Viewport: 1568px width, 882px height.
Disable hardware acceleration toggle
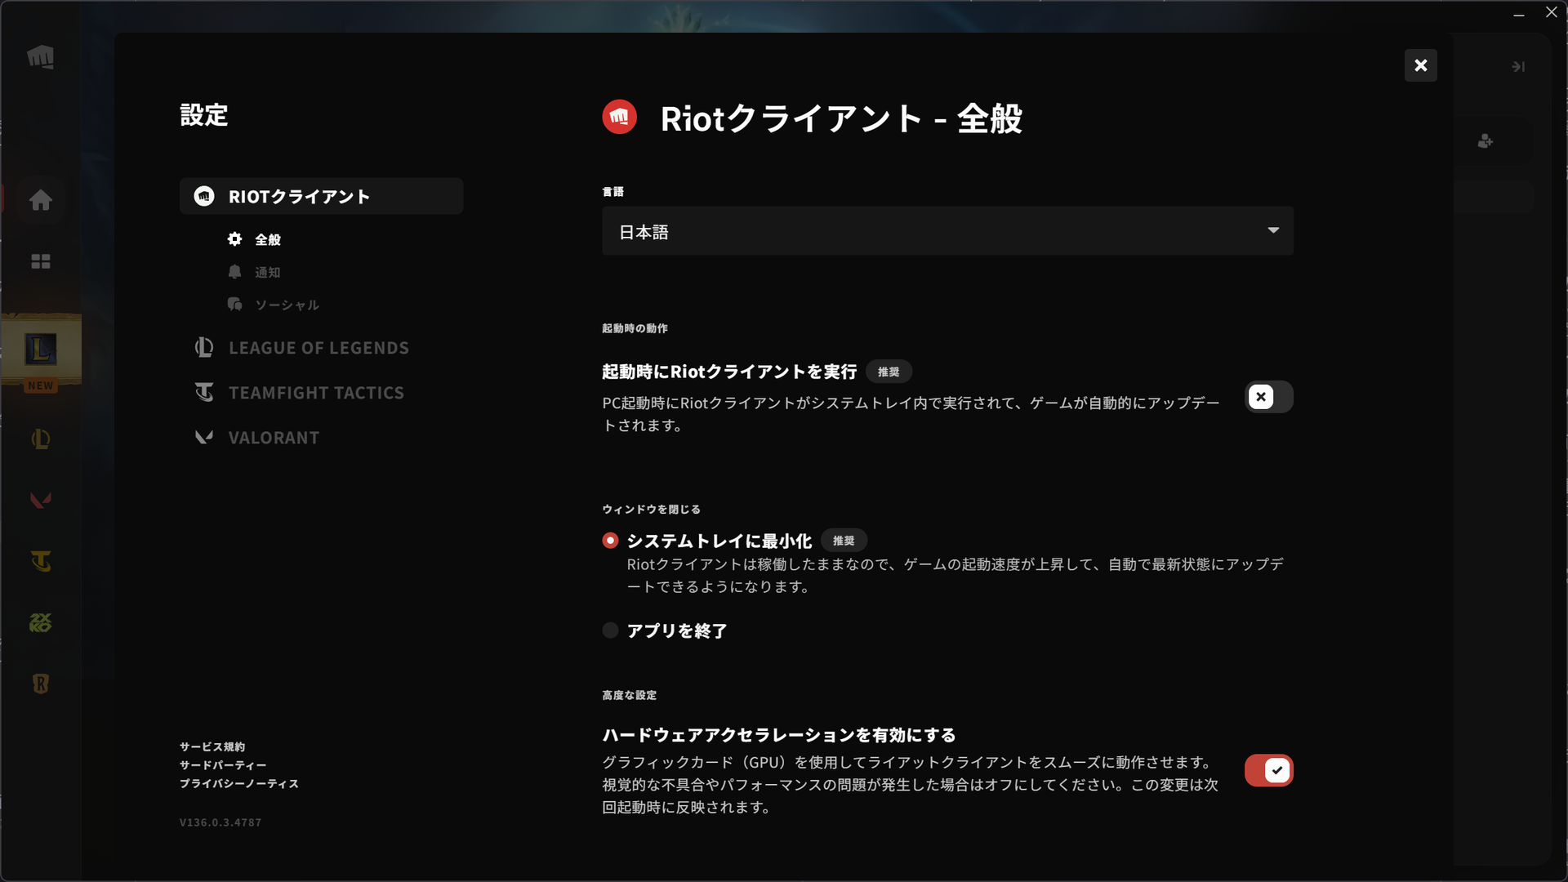pos(1268,770)
